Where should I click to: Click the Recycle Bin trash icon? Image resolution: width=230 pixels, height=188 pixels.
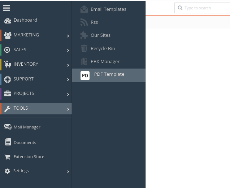(84, 48)
